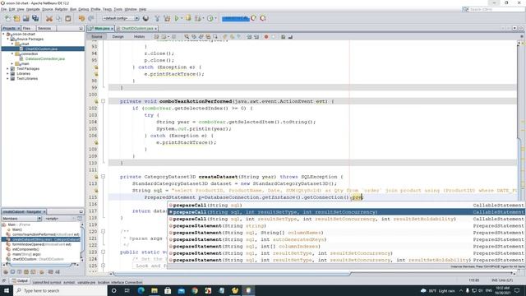526x296 pixels.
Task: Select DatabaseConnection.java in Projects tree
Action: pos(45,58)
